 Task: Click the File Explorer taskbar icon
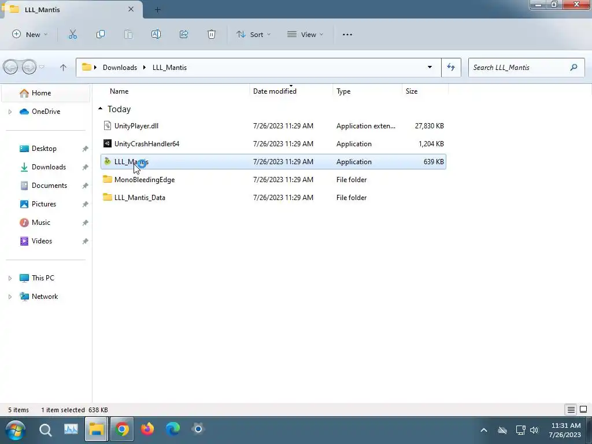97,430
